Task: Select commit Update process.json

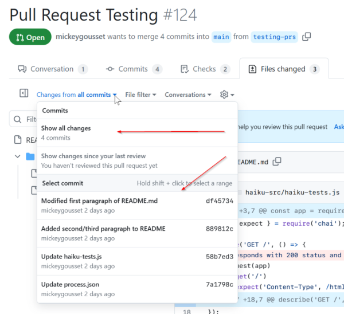Action: point(138,289)
